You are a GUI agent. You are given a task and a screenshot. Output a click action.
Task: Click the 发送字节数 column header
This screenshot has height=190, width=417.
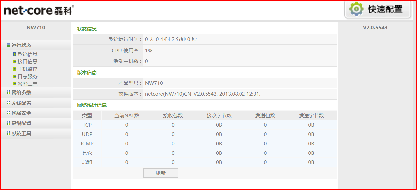click(x=311, y=116)
